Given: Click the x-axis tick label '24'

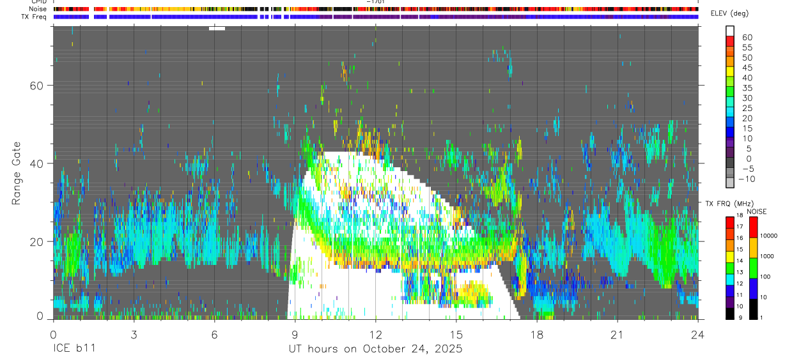Looking at the screenshot, I should [697, 334].
